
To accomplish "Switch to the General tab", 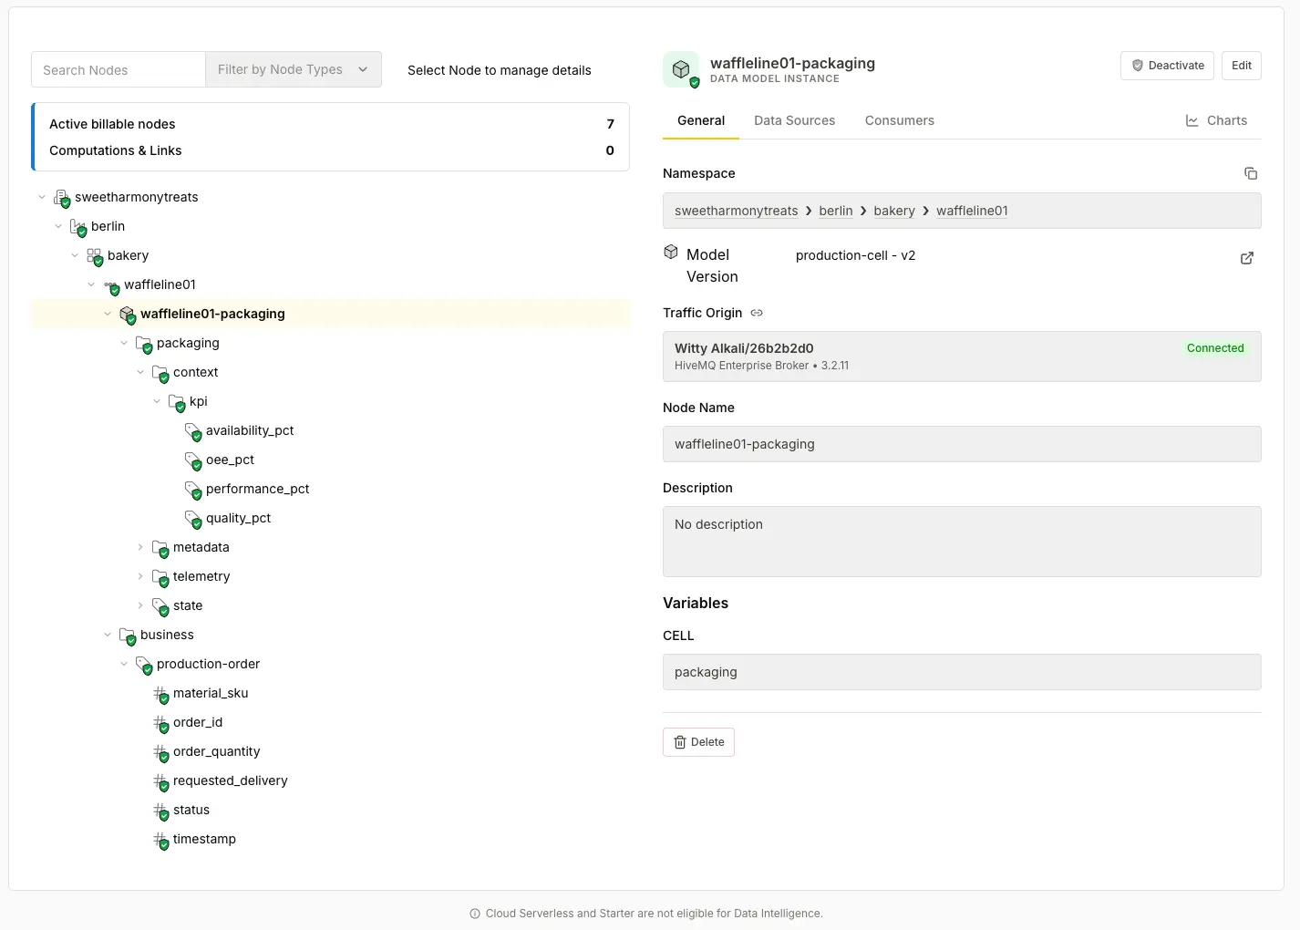I will [701, 120].
